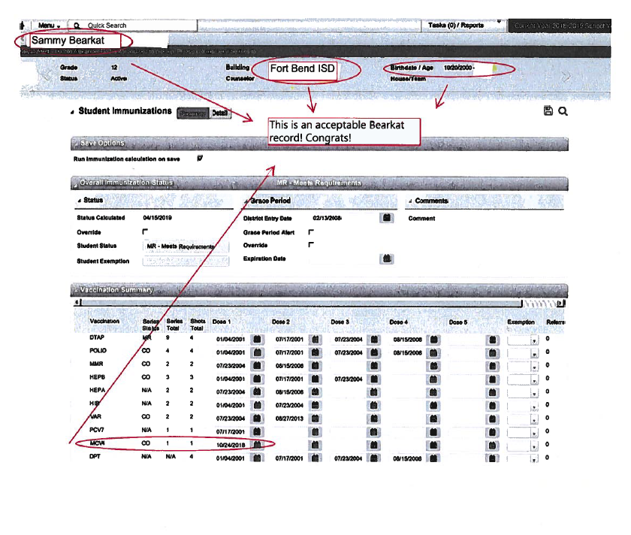Click the magnifier search icon near Student Immunizations
Screen dimensions: 631x535
(x=562, y=111)
